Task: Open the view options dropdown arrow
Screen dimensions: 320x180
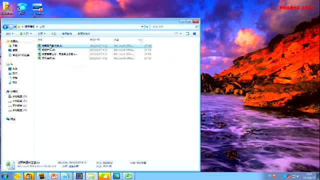Action: (180, 33)
